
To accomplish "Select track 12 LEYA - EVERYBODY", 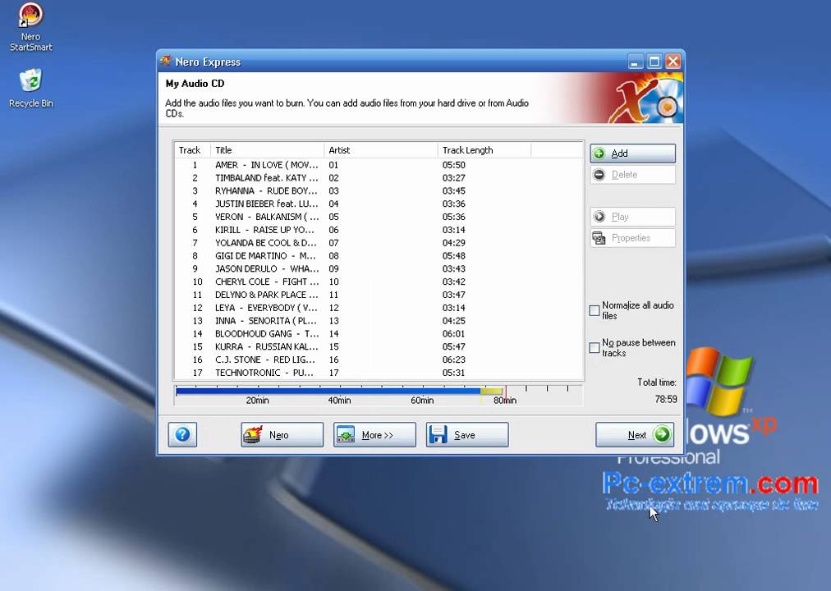I will pyautogui.click(x=379, y=308).
